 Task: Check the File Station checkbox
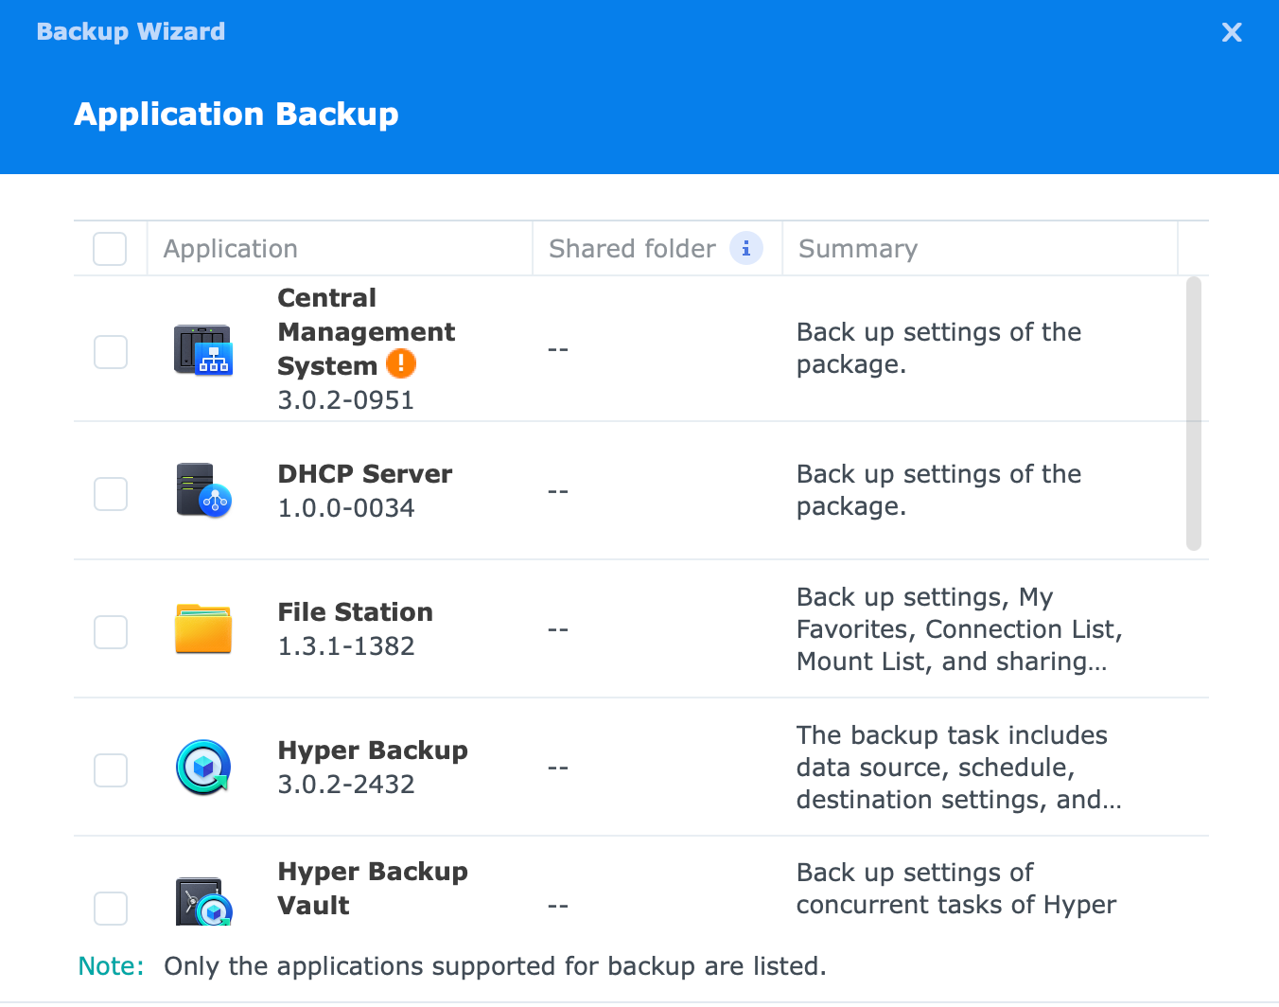111,631
